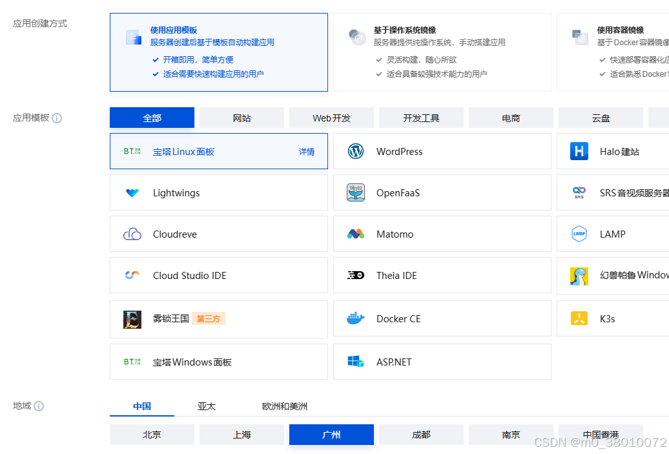Select the 中国 region tab
This screenshot has width=669, height=454.
pyautogui.click(x=142, y=406)
